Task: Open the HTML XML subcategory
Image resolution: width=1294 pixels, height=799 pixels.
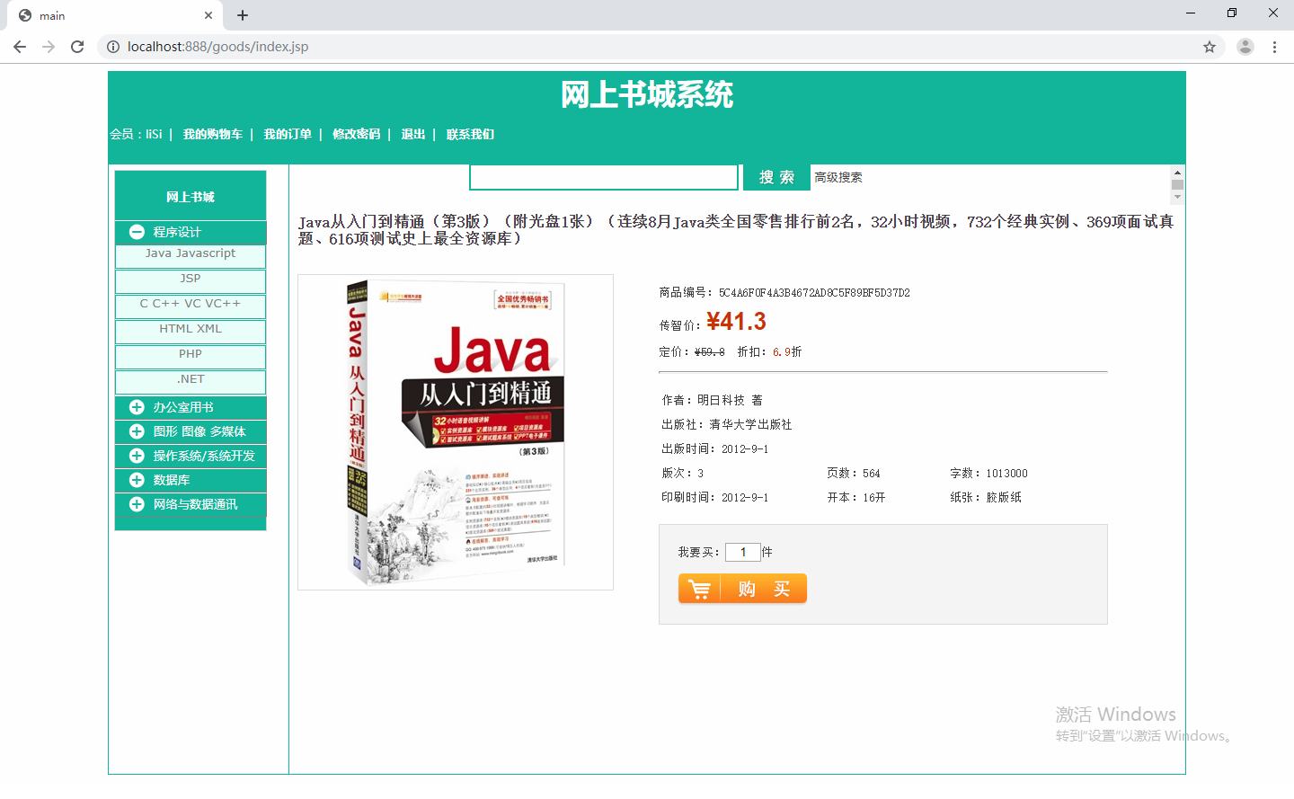Action: point(191,330)
